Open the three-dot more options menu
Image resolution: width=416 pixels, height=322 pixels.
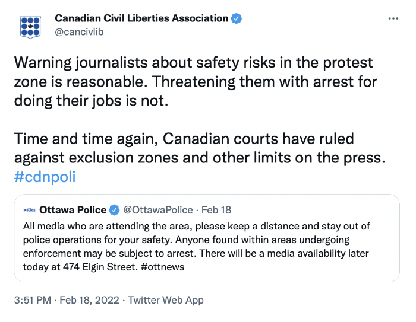pos(393,18)
